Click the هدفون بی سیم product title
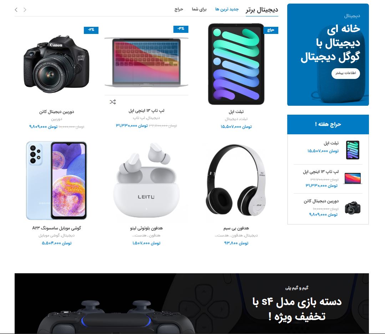Viewport: 385px width, 334px height. (x=236, y=228)
